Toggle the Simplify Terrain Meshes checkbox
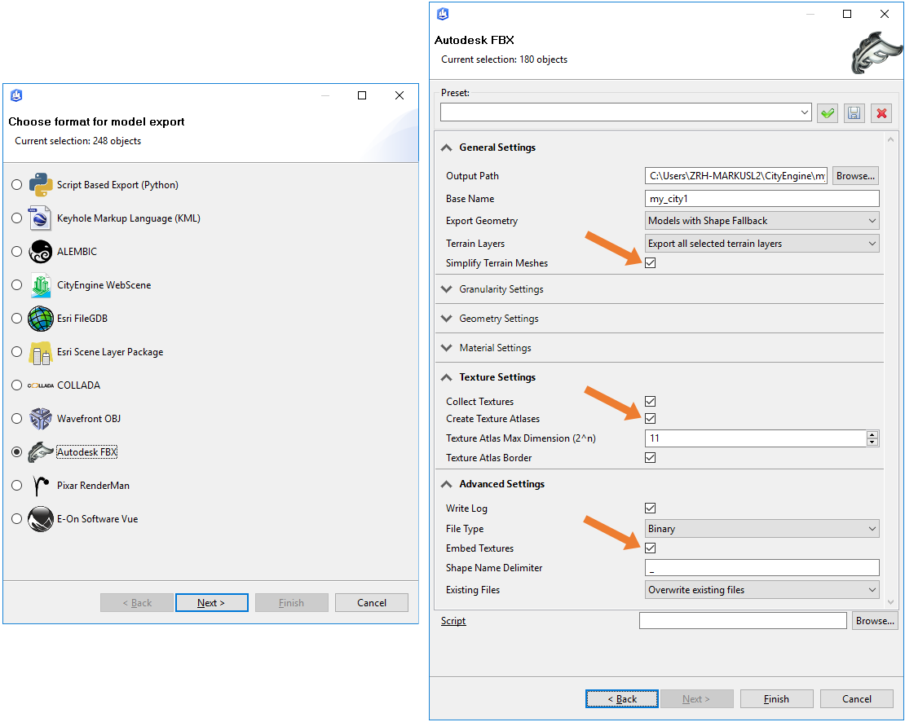Viewport: 905px width, 722px height. point(650,263)
